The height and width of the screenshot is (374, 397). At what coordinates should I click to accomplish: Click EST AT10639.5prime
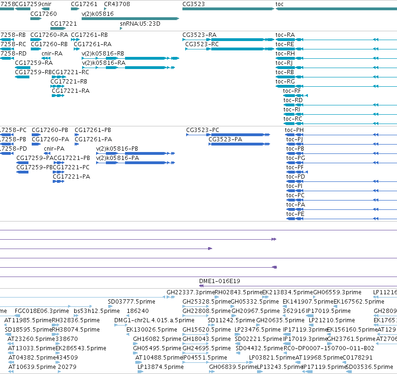coord(32,367)
